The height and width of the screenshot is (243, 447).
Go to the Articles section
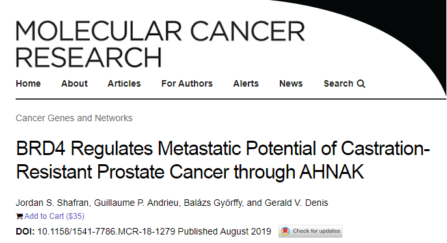(124, 83)
